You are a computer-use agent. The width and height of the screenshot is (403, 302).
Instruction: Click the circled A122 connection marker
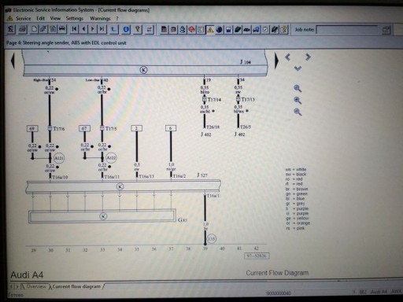click(x=111, y=157)
